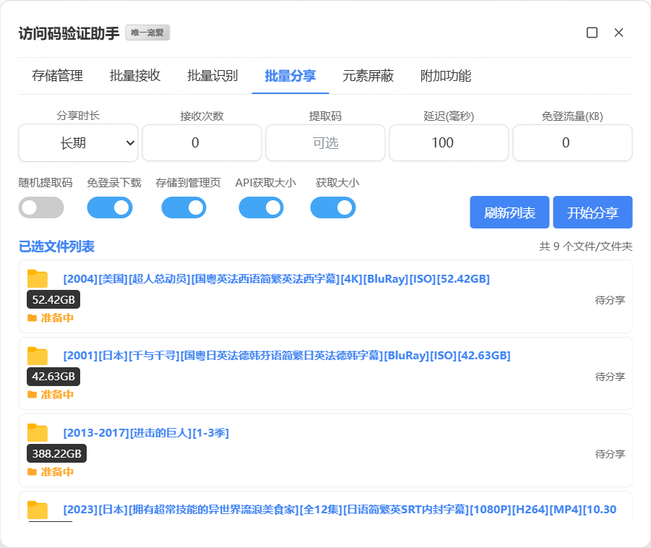The height and width of the screenshot is (548, 651).
Task: Click the maximize window square icon
Action: (592, 33)
